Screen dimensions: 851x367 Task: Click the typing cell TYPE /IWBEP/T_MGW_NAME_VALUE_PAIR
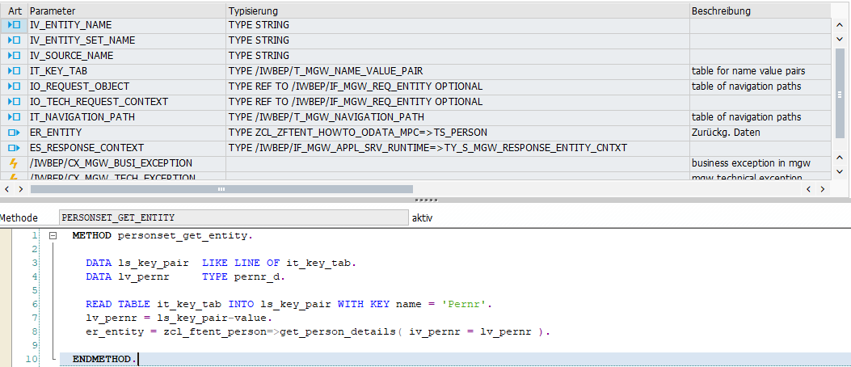point(457,71)
